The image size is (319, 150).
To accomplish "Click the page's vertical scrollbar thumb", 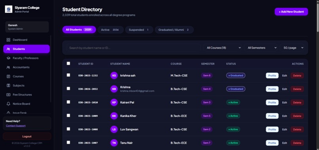I will pyautogui.click(x=317, y=17).
